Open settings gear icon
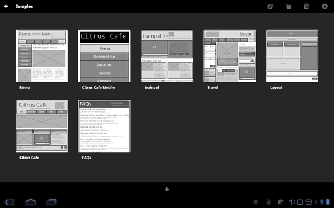 point(325,6)
